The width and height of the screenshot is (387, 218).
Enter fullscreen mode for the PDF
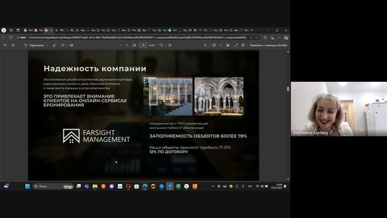[236, 45]
